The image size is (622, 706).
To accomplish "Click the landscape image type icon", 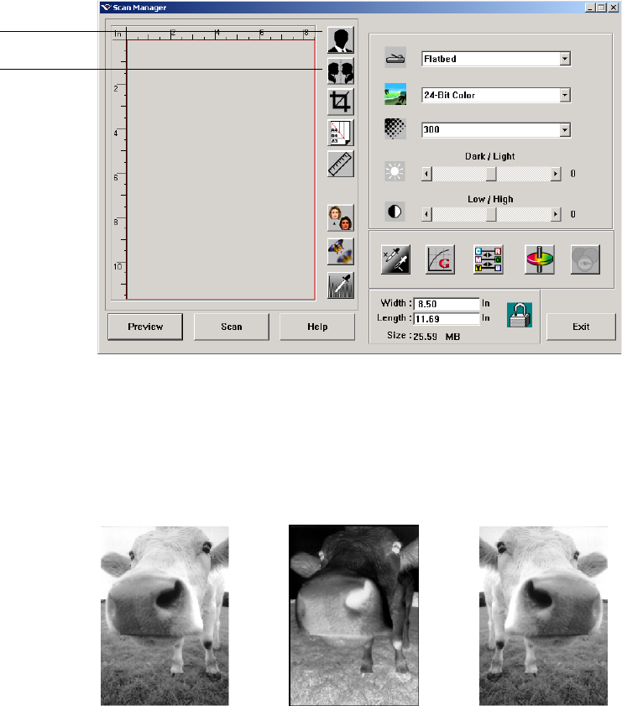I will tap(395, 94).
